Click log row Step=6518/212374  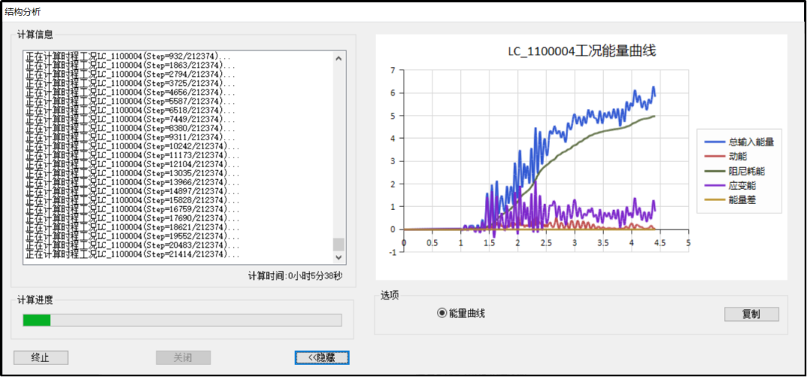(x=131, y=110)
